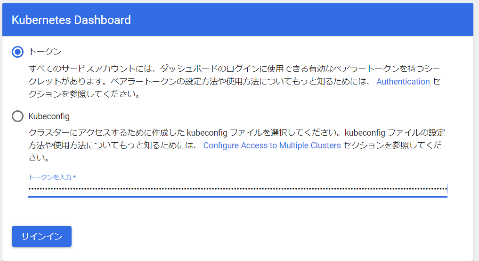Select the Kubeconfig radio button

point(18,116)
